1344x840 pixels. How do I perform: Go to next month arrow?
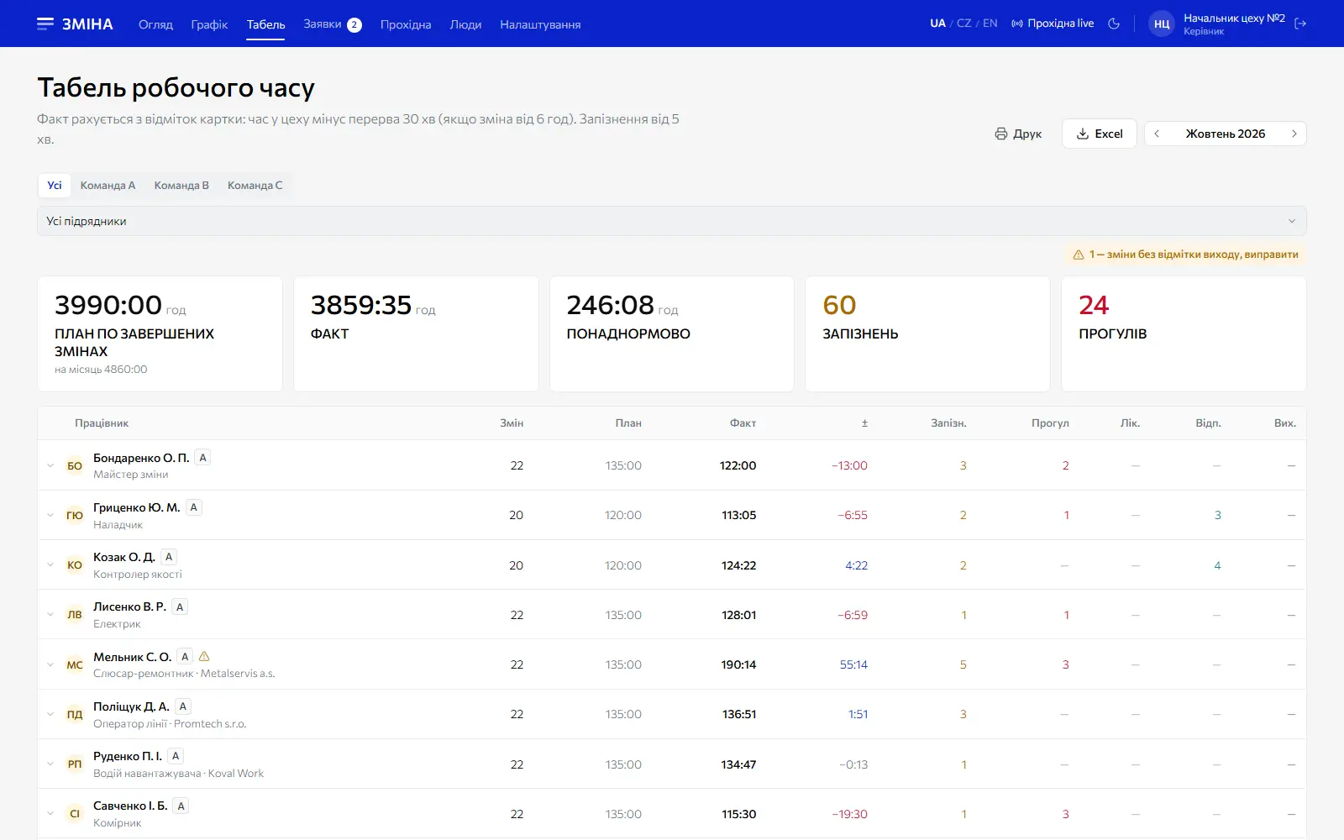pos(1294,134)
